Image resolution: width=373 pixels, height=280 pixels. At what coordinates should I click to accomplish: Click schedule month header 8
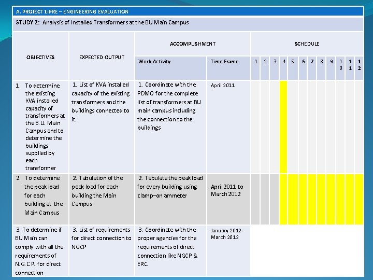[x=321, y=68]
